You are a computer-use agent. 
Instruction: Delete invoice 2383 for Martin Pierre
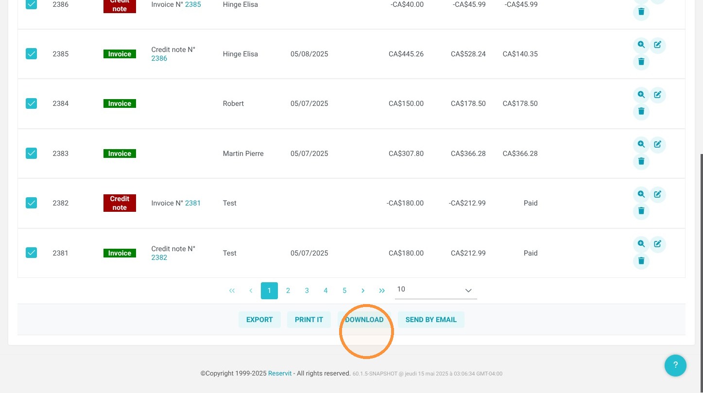pyautogui.click(x=641, y=162)
